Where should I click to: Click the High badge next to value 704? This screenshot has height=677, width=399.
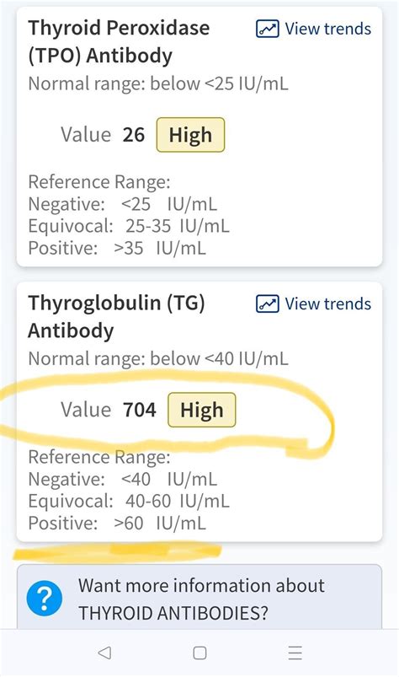pyautogui.click(x=202, y=410)
